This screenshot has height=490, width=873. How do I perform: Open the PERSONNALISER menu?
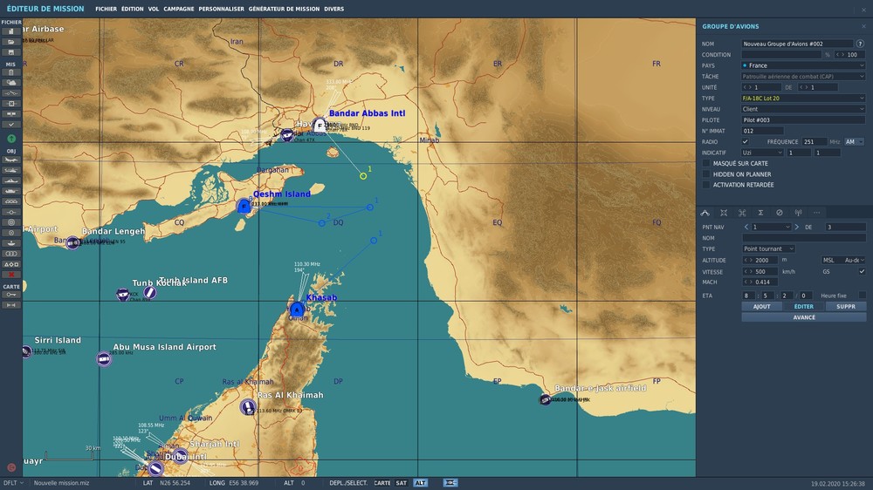click(x=221, y=9)
